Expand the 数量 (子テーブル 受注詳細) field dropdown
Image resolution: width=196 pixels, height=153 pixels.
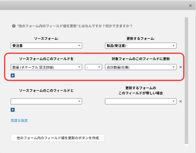(46, 67)
